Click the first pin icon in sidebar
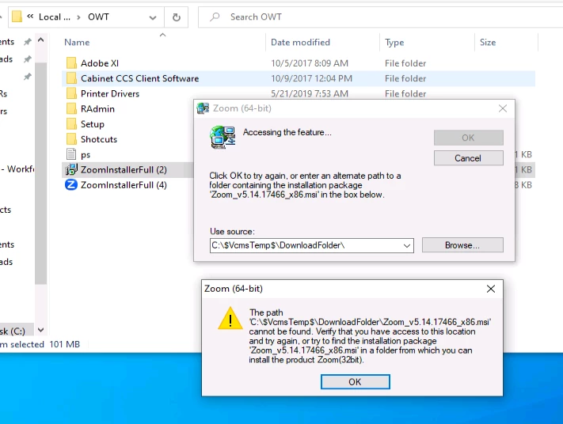 pos(27,42)
